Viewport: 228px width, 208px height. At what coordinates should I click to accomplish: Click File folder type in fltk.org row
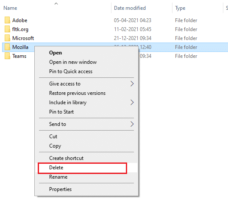(186, 29)
